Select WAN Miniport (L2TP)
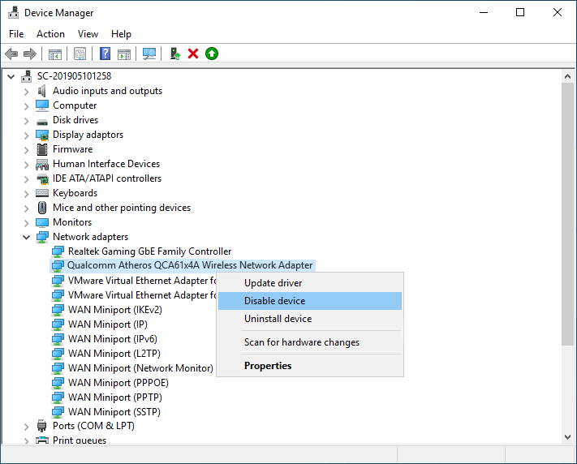The width and height of the screenshot is (577, 464). pyautogui.click(x=114, y=354)
